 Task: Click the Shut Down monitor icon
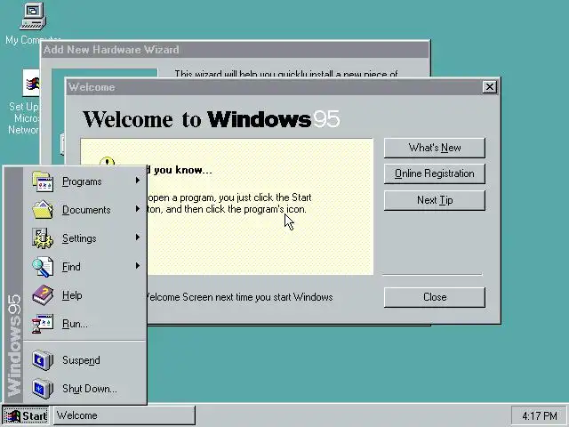(x=43, y=389)
